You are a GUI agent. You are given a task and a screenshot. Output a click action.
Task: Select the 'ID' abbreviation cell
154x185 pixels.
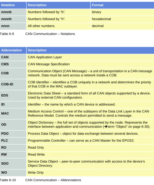[x=13, y=104]
